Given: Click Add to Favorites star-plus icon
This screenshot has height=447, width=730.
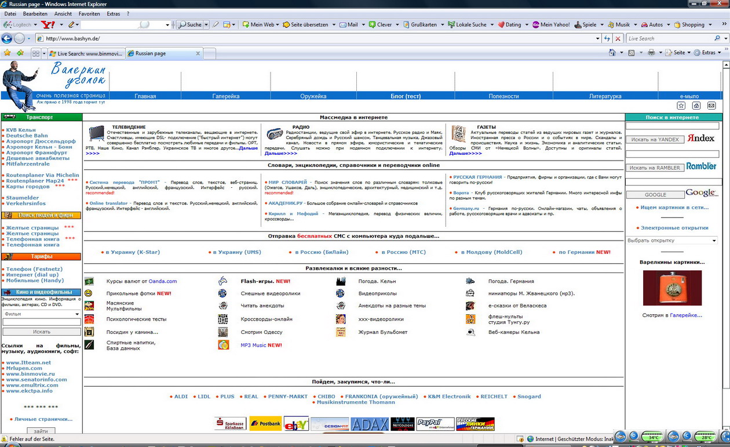Looking at the screenshot, I should coord(20,53).
